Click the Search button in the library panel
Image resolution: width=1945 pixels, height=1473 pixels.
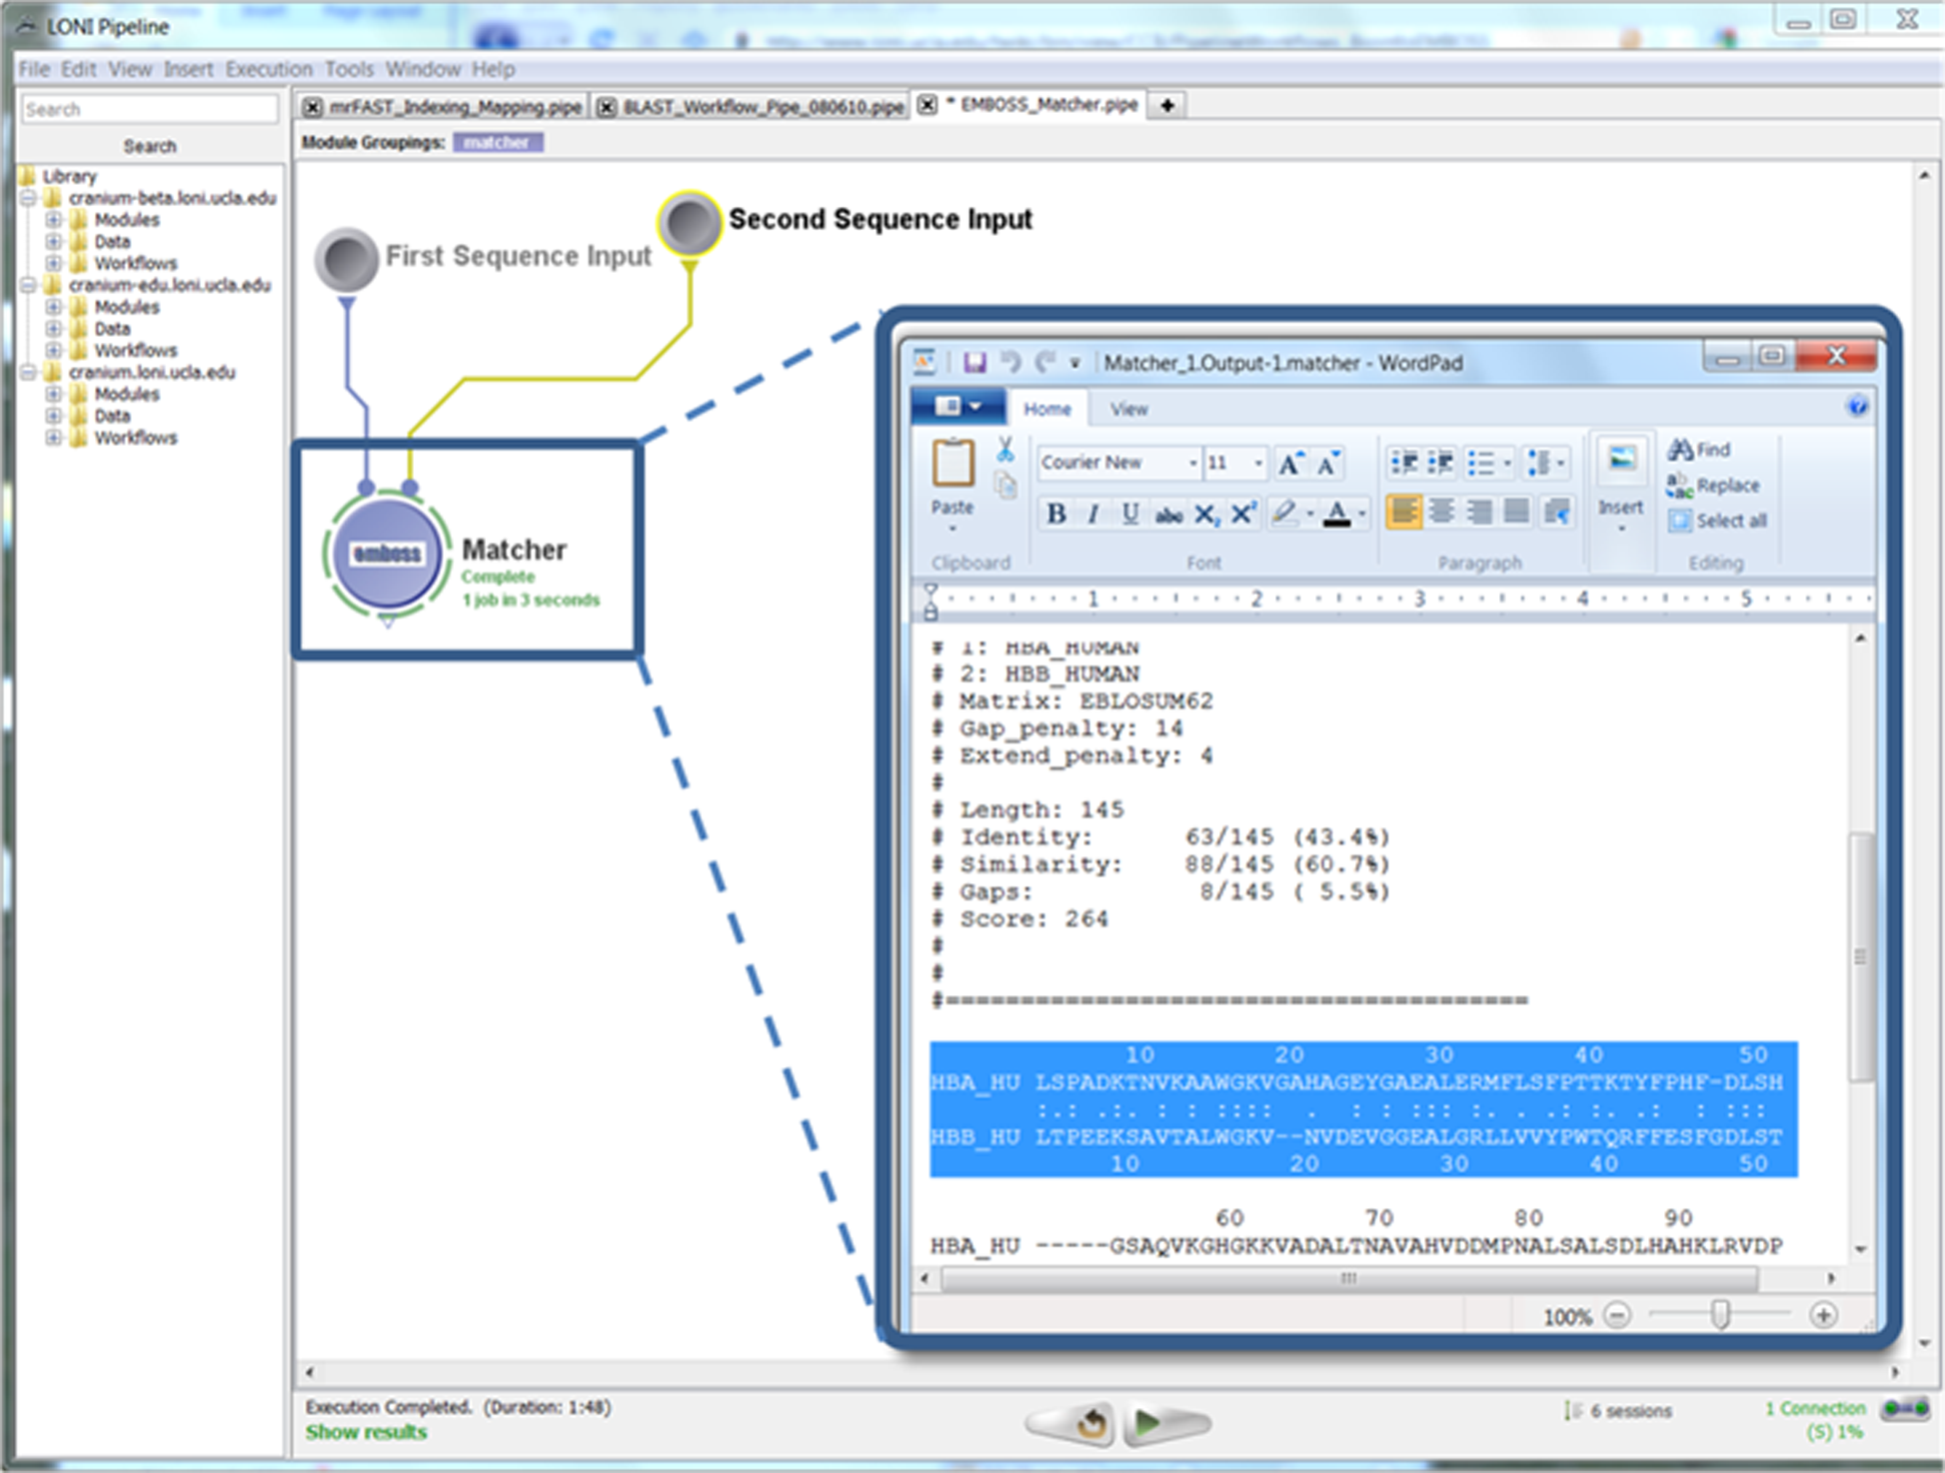150,146
